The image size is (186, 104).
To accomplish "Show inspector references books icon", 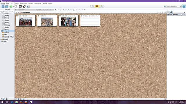I will pos(171,12).
